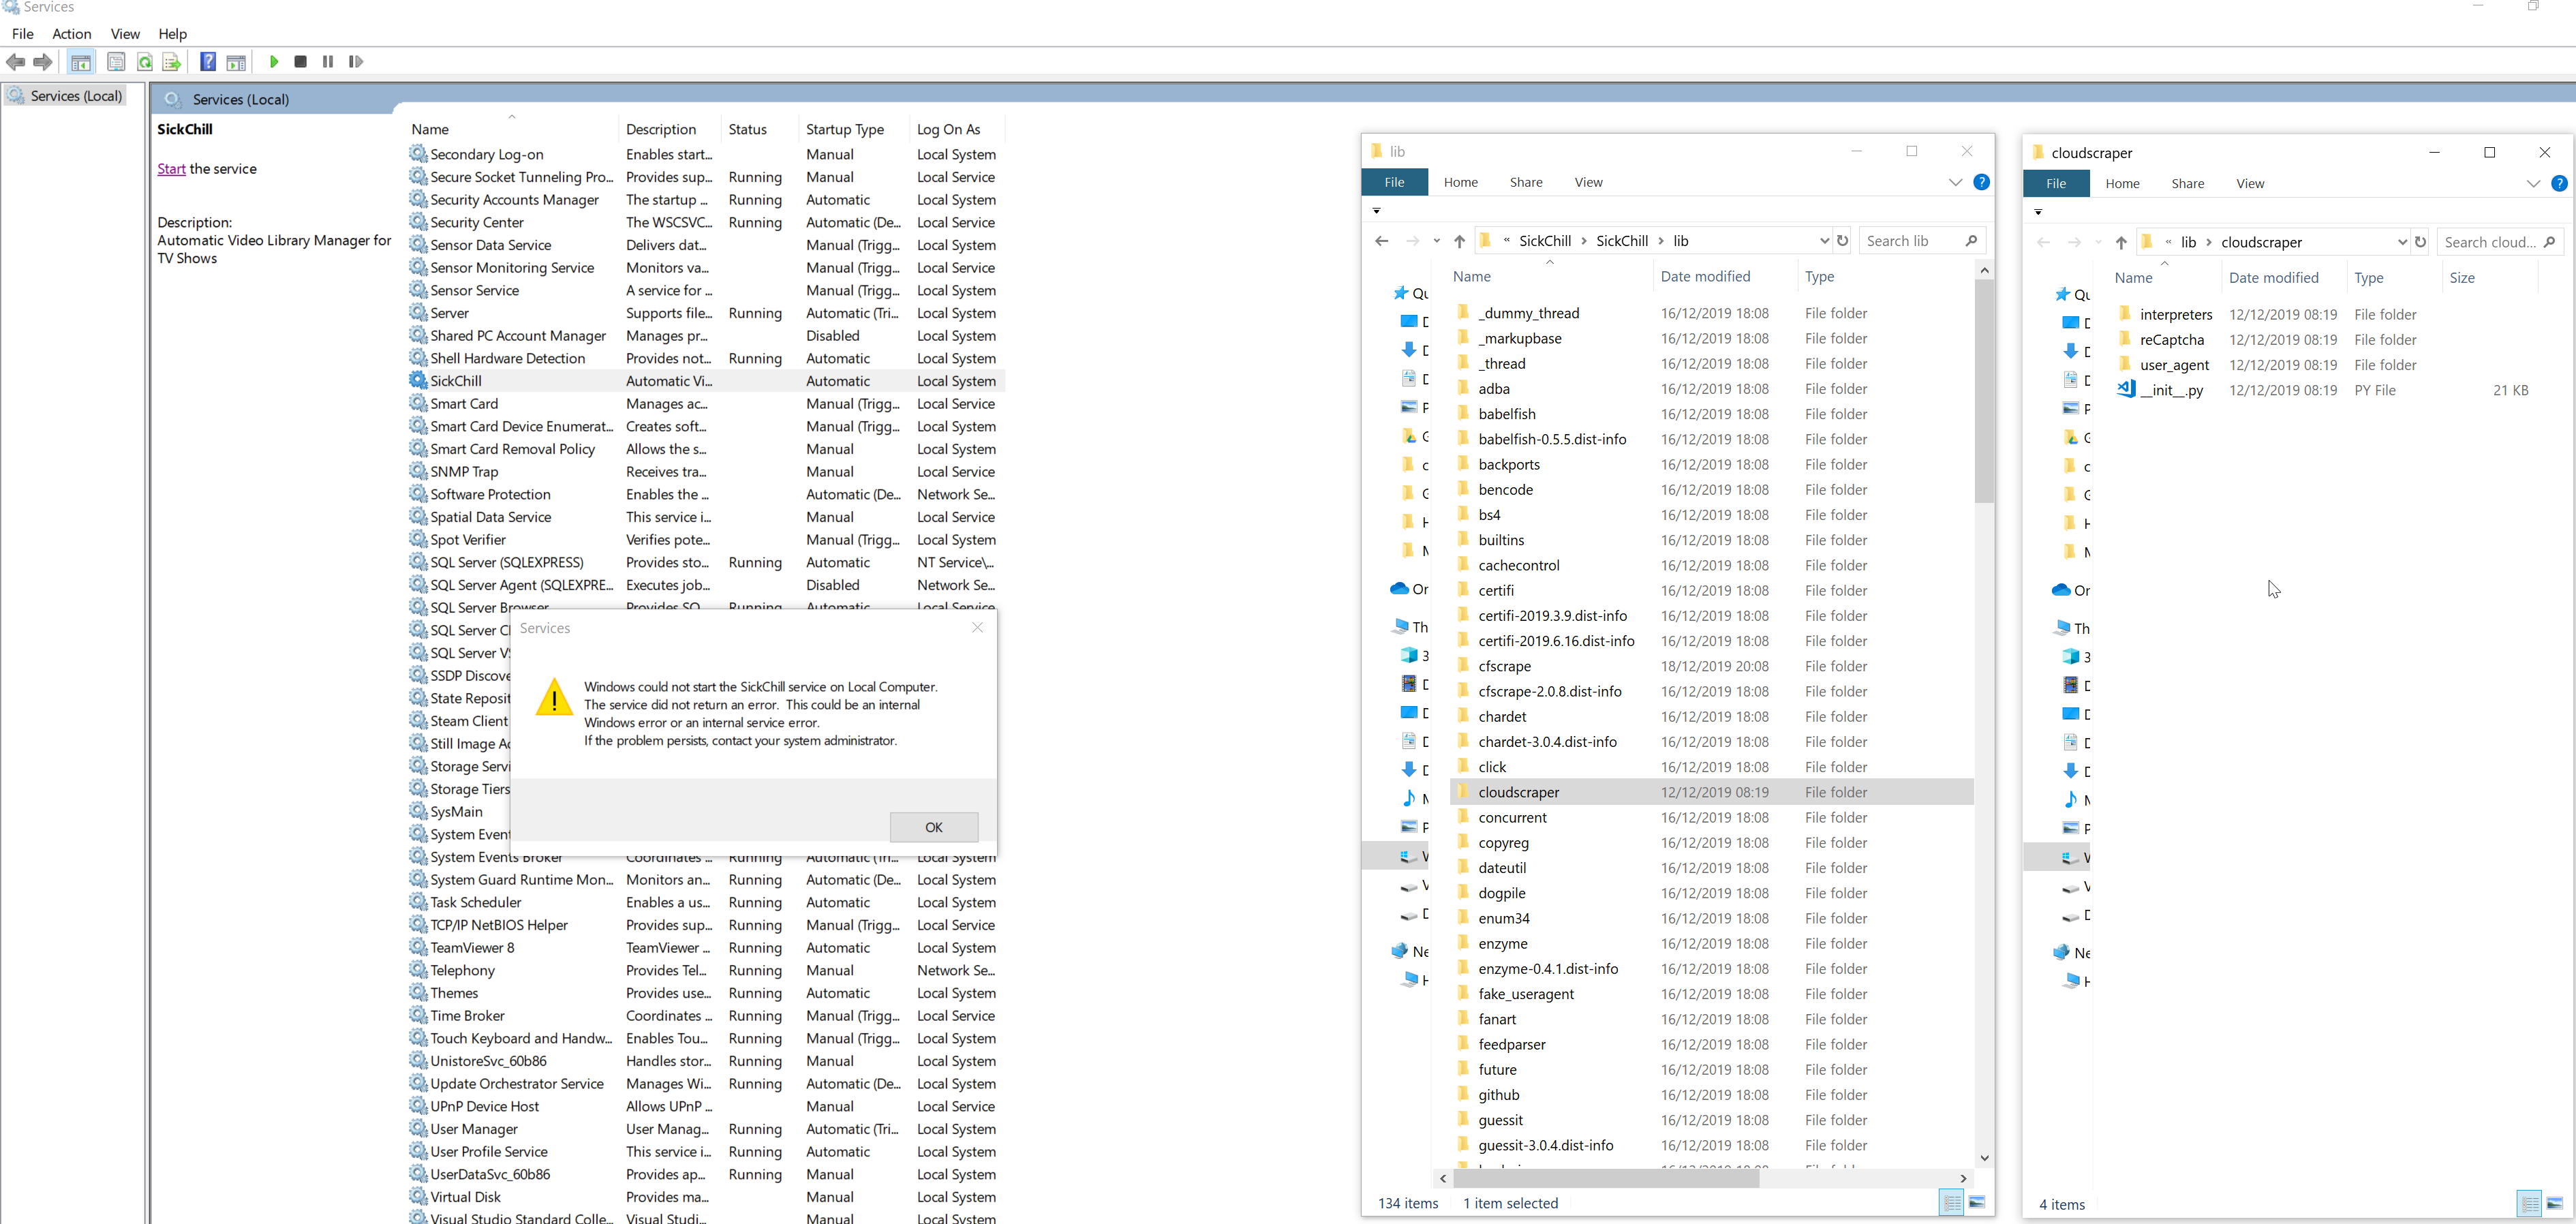
Task: Select the interpreters folder in cloudscraper window
Action: tap(2175, 315)
